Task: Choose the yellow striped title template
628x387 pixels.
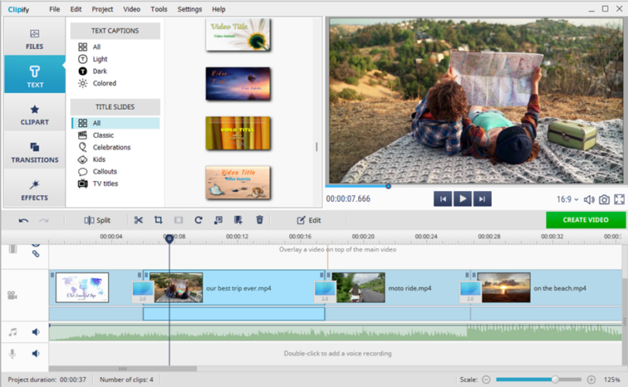Action: [x=238, y=133]
